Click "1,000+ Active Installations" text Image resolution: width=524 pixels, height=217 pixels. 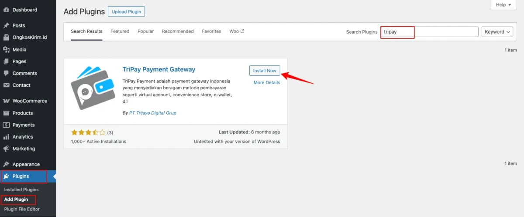coord(99,142)
